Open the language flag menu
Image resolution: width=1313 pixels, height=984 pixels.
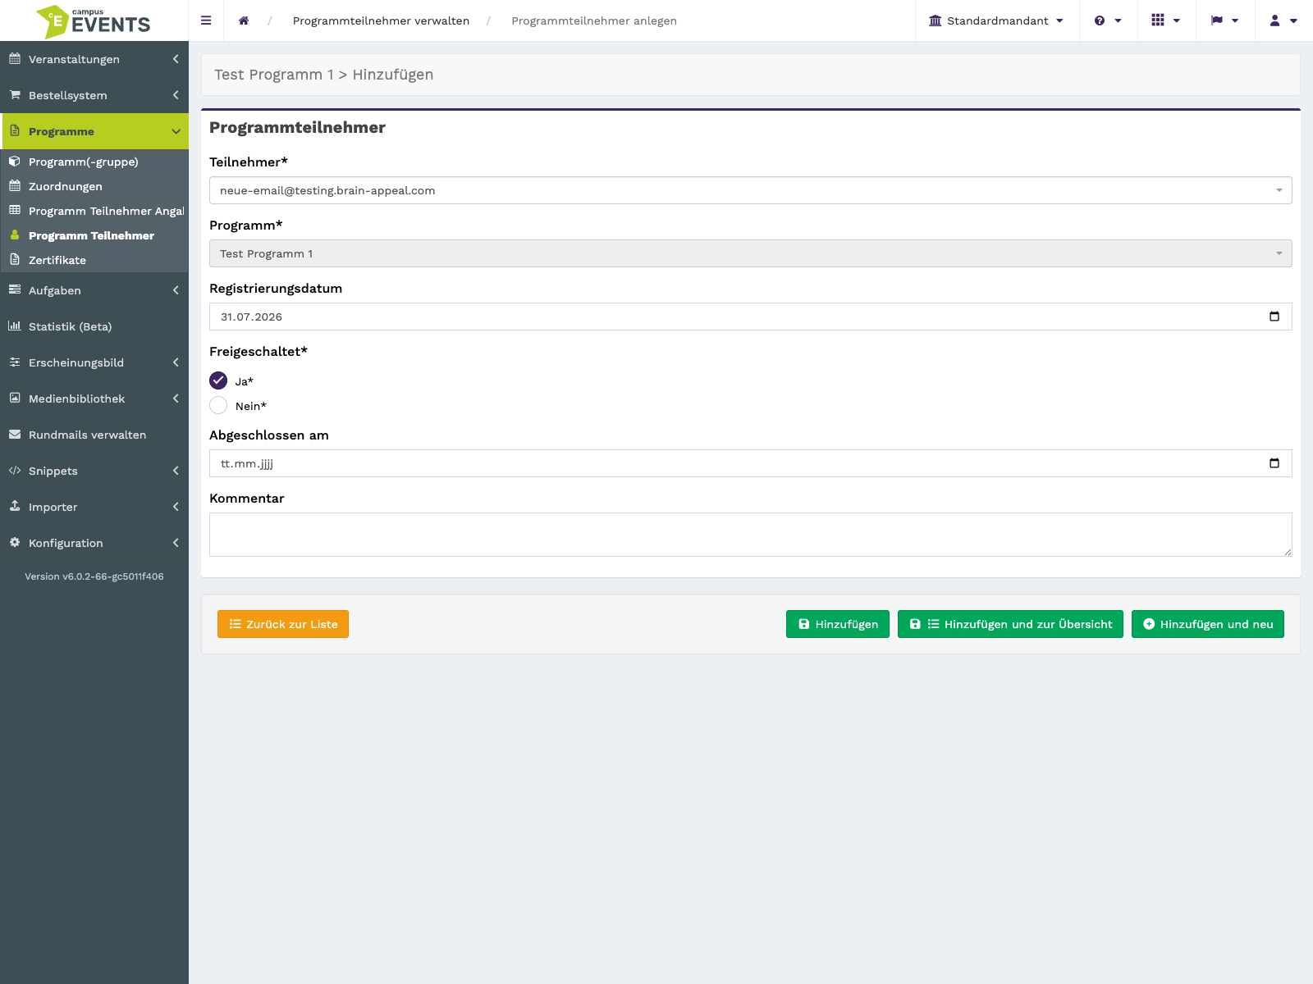(1225, 20)
